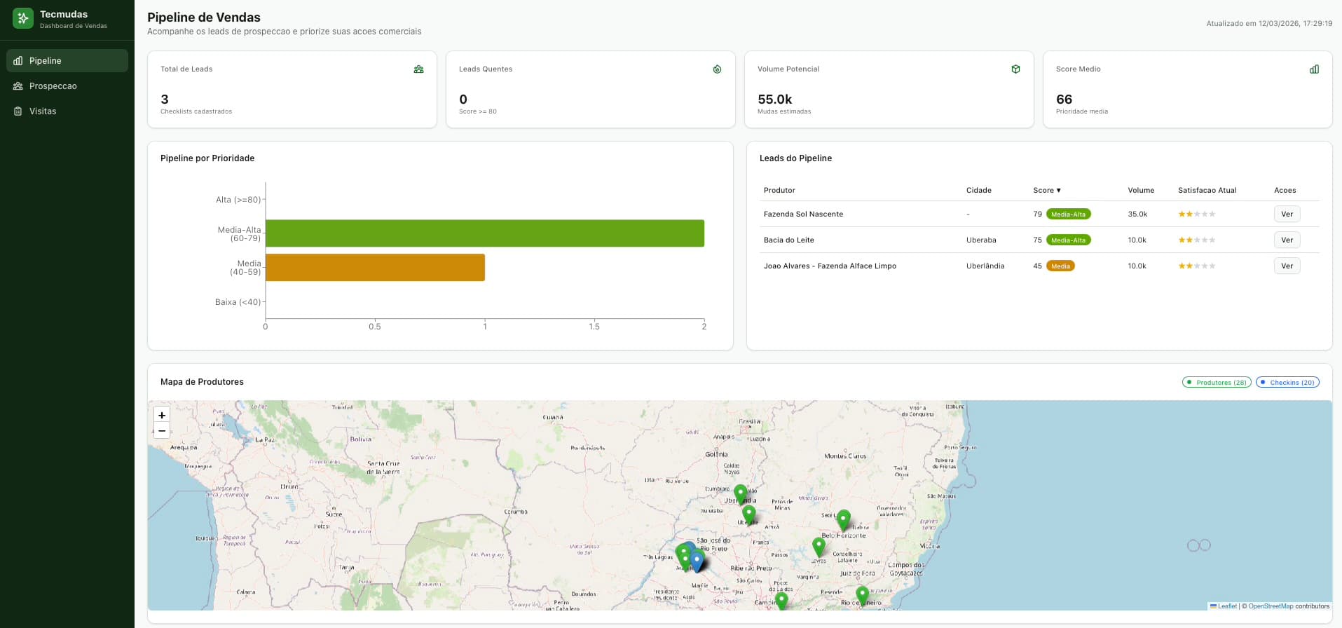Screen dimensions: 1342x628
Task: Click the Satisfacao Atual column header
Action: pyautogui.click(x=1207, y=191)
